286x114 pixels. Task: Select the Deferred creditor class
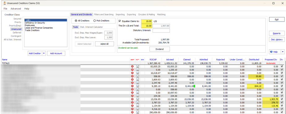pos(17,32)
